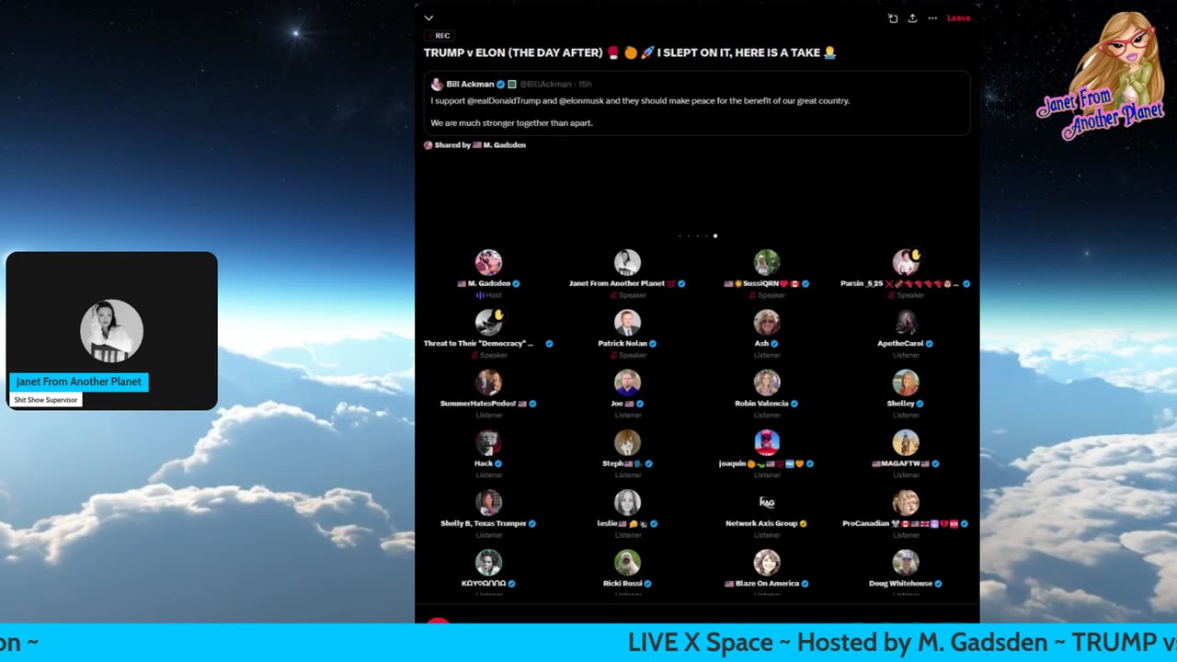The width and height of the screenshot is (1177, 662).
Task: Open Blaze On America avatar
Action: pos(767,562)
